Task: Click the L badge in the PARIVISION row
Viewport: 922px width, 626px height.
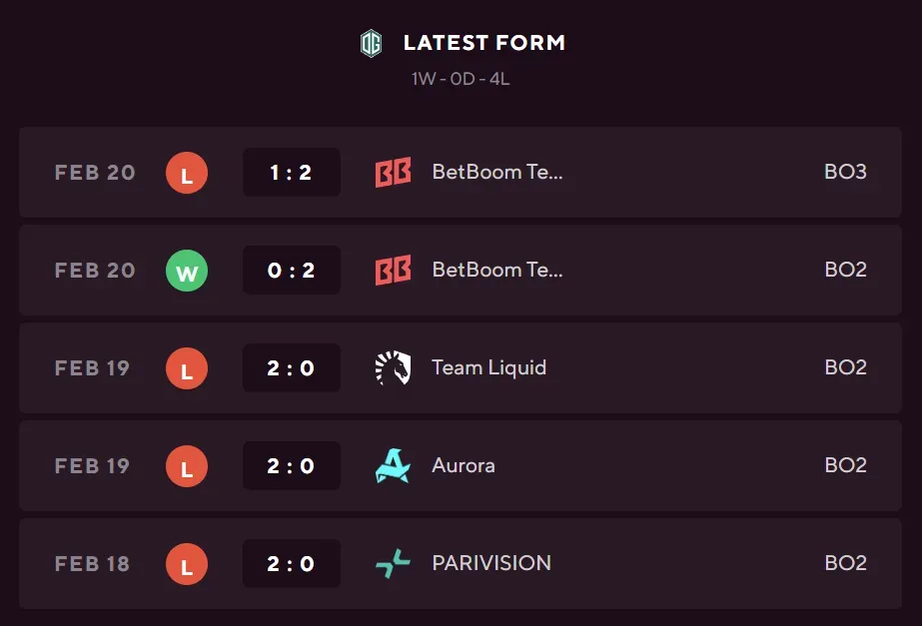Action: 187,564
